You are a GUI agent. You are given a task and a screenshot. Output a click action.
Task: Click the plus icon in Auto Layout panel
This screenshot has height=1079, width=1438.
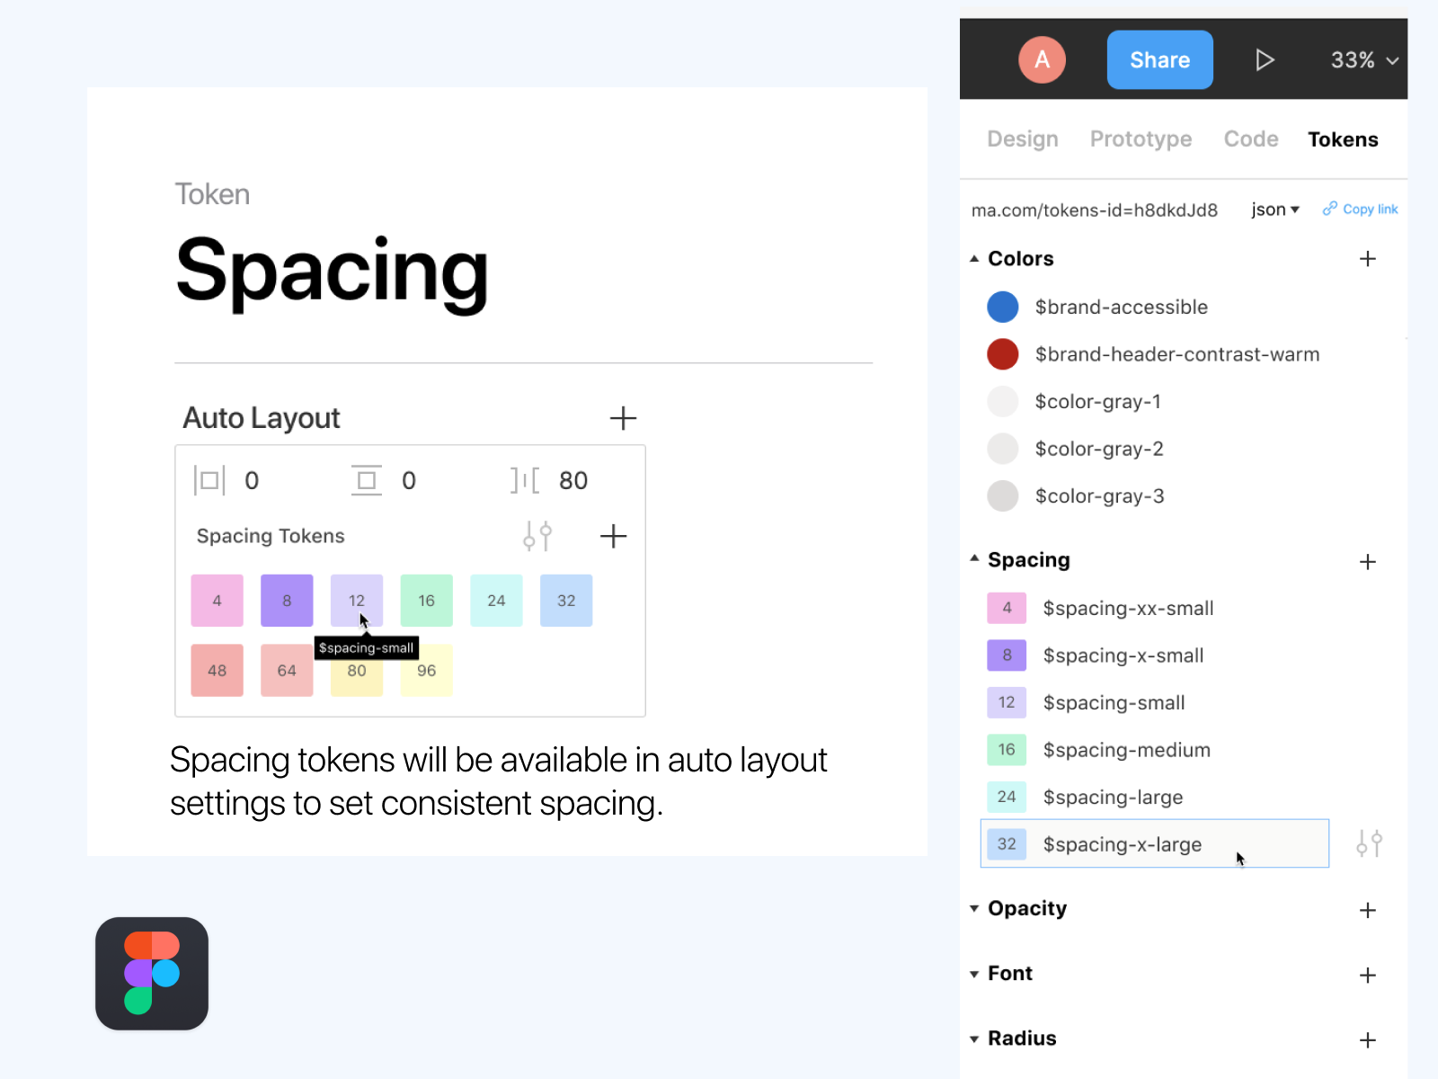(623, 417)
